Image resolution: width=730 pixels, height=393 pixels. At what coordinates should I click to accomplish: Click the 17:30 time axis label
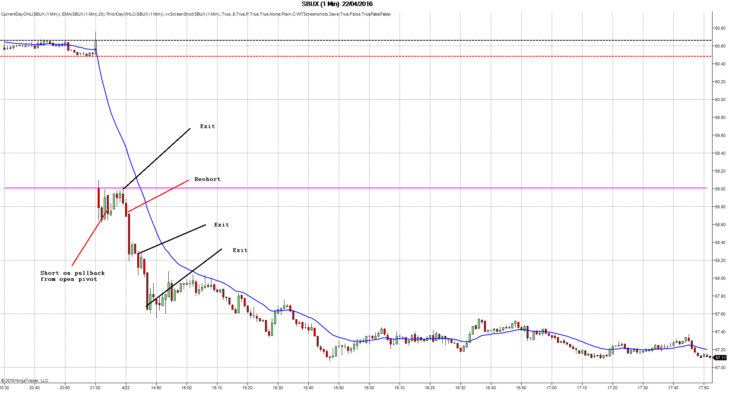tap(643, 388)
